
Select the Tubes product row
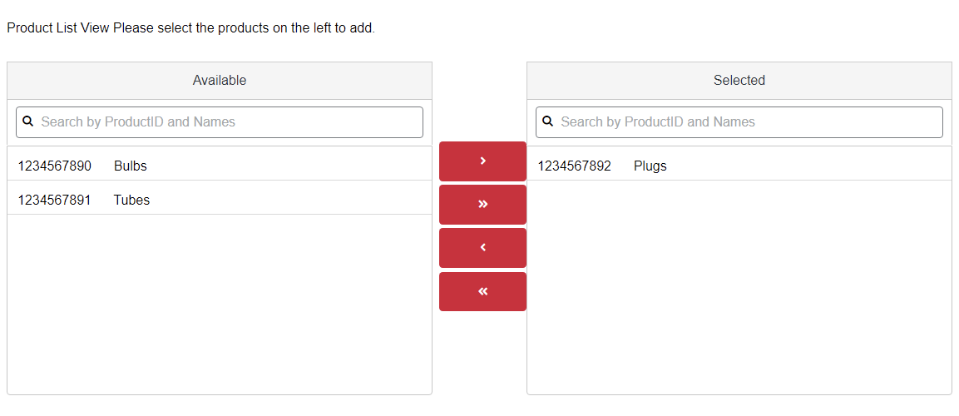point(220,200)
